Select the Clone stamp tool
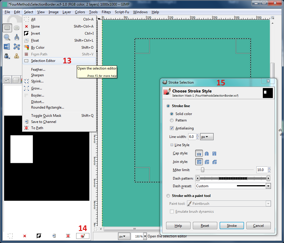This screenshot has height=243, width=284. [x=17, y=56]
